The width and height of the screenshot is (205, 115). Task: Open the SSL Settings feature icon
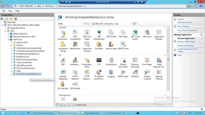point(63,86)
